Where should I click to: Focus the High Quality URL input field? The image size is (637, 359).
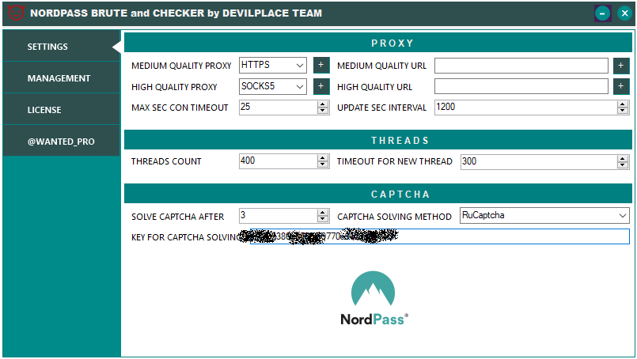click(x=521, y=86)
